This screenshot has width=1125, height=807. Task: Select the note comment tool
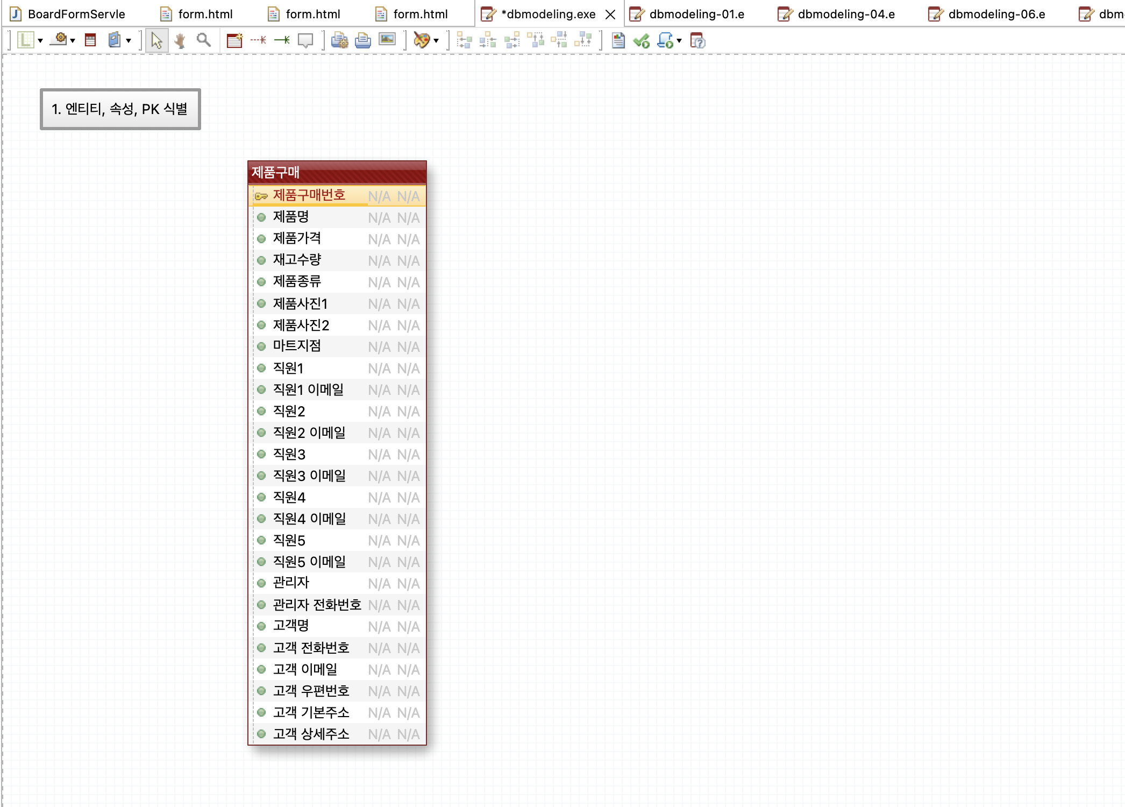pyautogui.click(x=305, y=40)
